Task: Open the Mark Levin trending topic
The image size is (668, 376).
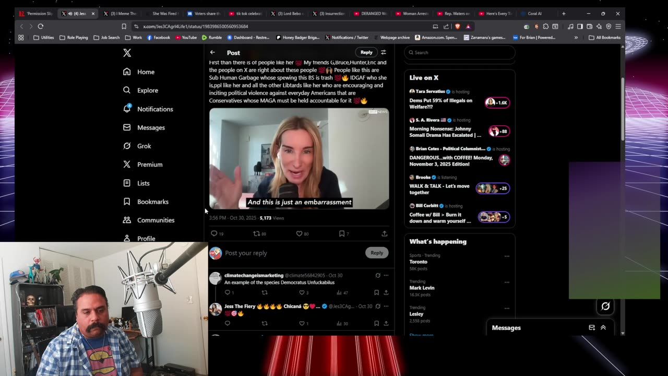Action: coord(422,288)
